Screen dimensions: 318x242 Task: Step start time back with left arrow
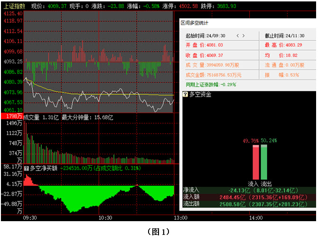coord(237,36)
